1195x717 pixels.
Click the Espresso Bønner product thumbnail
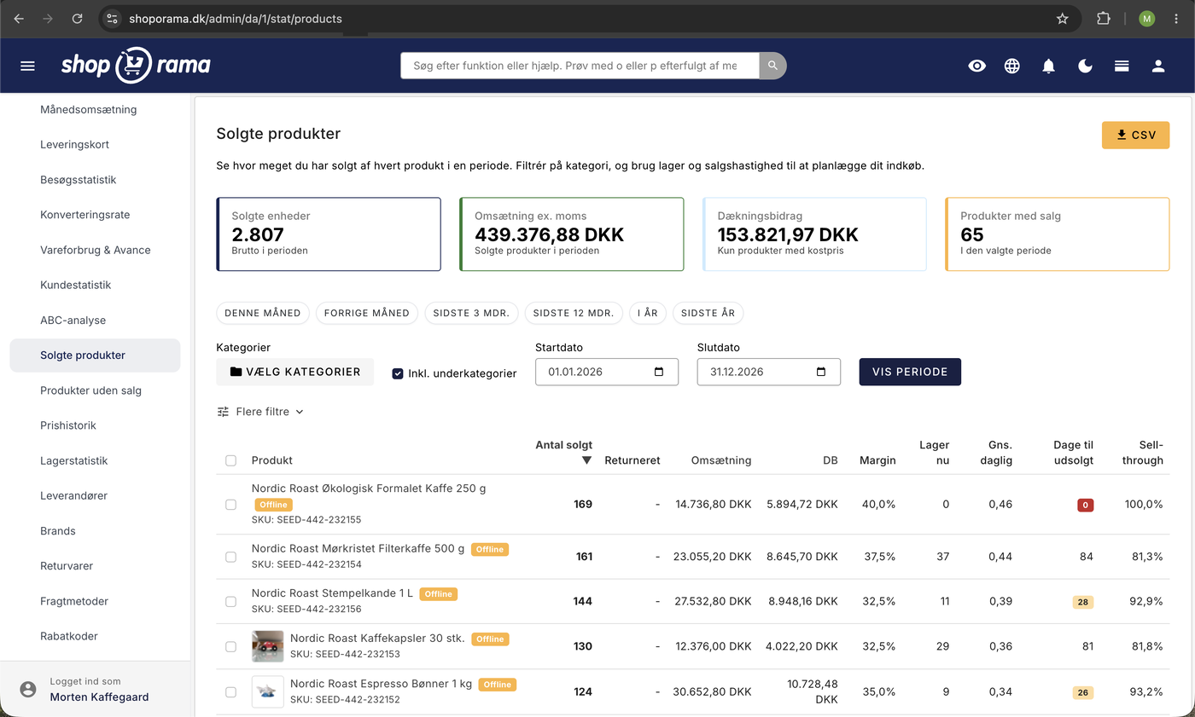click(267, 691)
